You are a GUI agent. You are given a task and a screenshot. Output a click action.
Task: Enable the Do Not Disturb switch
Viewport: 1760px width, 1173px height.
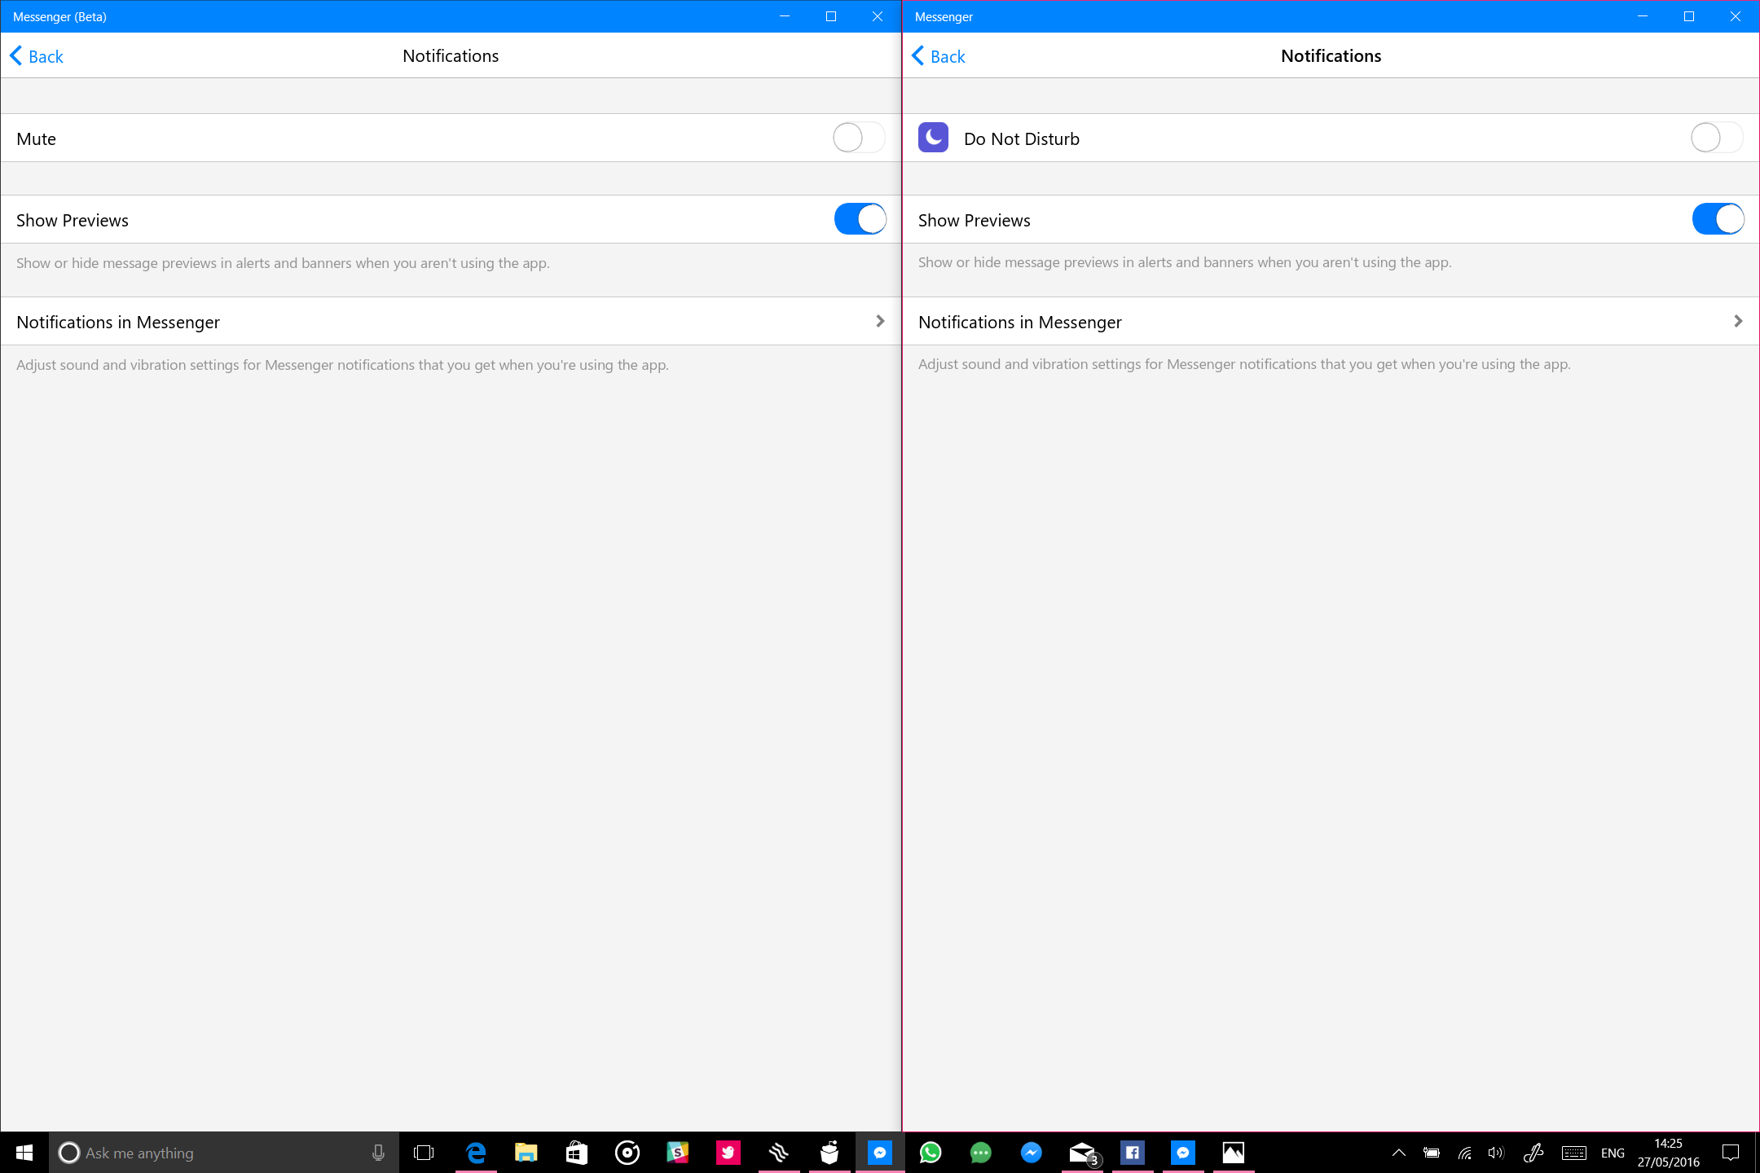(x=1716, y=138)
